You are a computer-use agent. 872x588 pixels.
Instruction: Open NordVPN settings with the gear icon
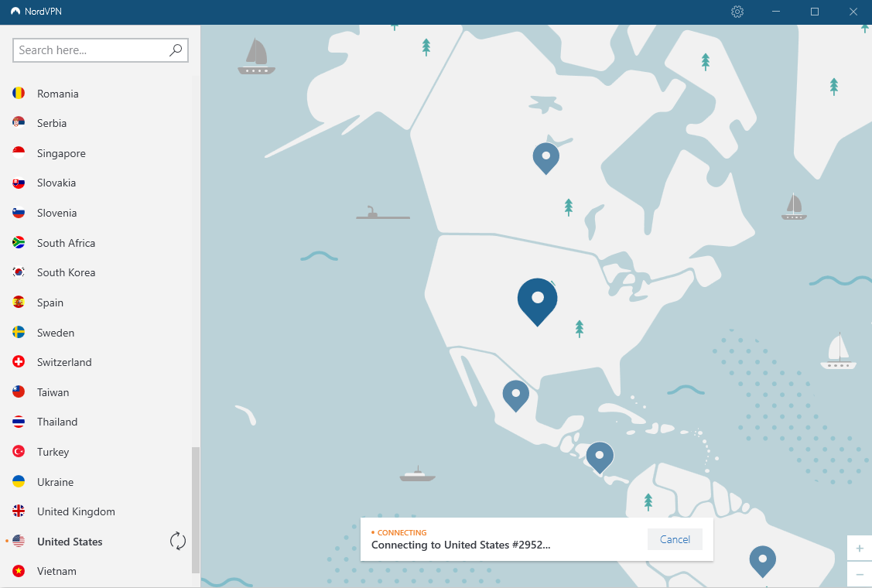tap(737, 12)
